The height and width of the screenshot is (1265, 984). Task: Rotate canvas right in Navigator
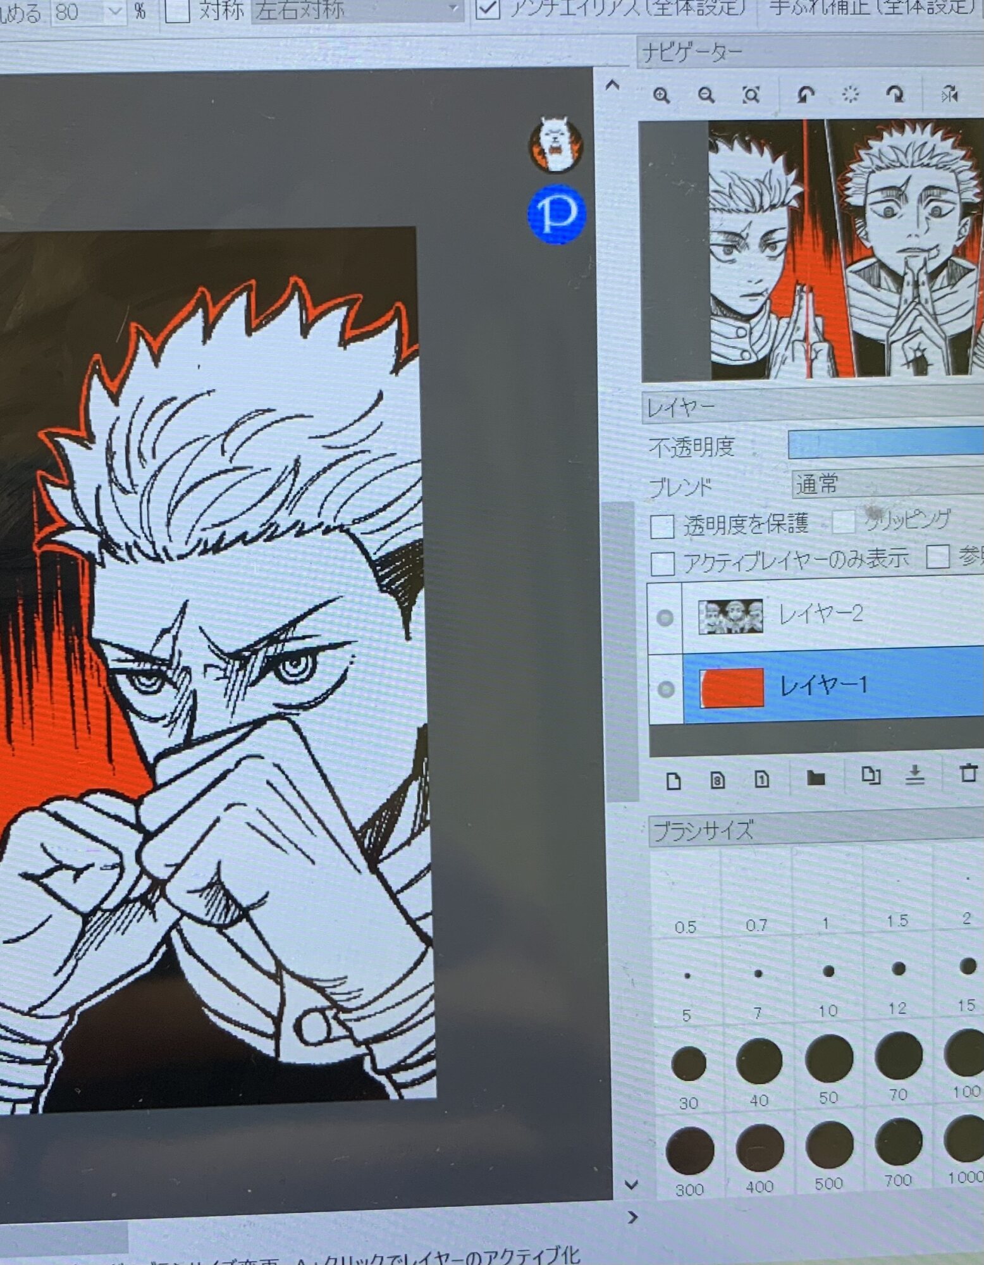(895, 95)
